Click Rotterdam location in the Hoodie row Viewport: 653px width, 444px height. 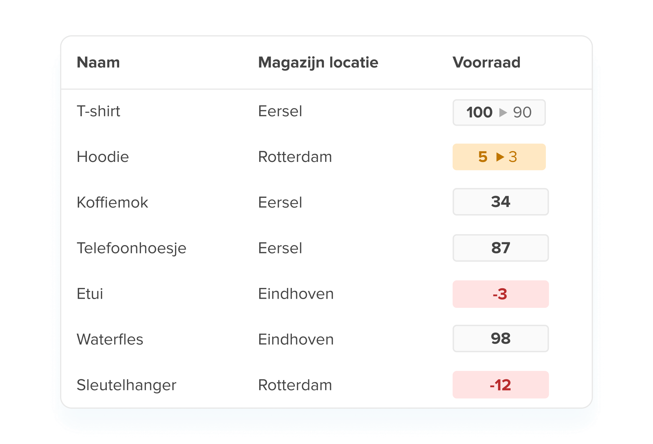pyautogui.click(x=295, y=157)
